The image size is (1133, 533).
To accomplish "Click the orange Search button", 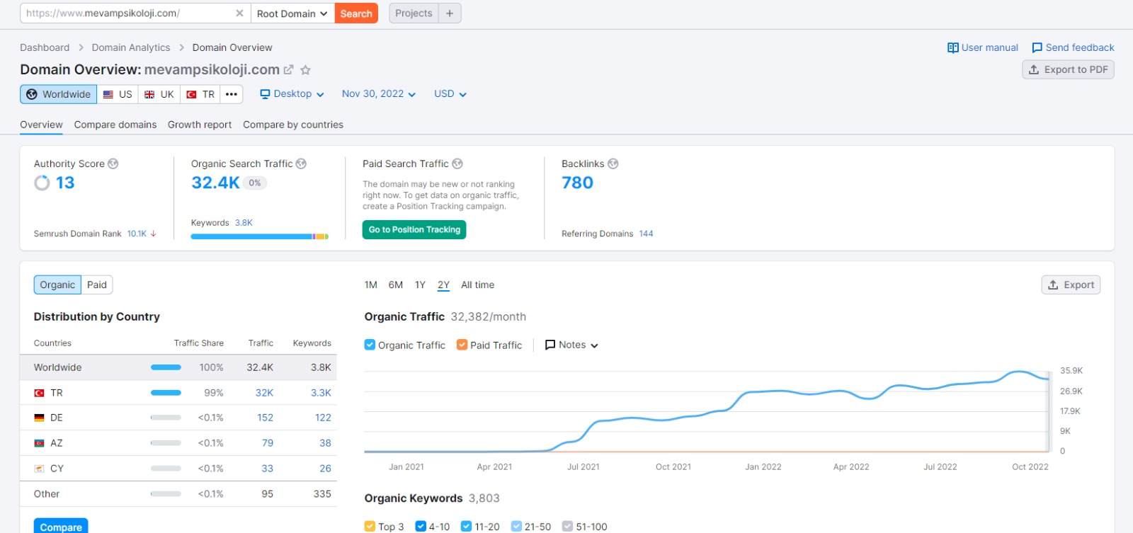I will [x=356, y=13].
